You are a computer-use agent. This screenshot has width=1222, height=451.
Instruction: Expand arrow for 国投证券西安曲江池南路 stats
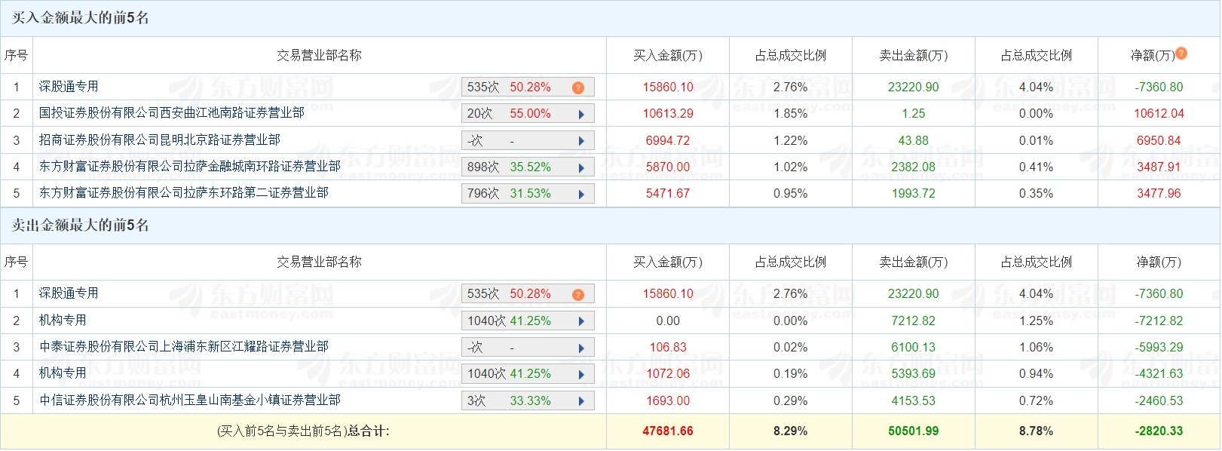tap(581, 115)
